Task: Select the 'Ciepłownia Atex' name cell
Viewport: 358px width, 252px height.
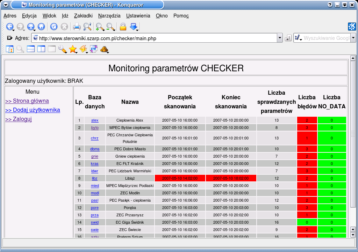Action: click(130, 120)
